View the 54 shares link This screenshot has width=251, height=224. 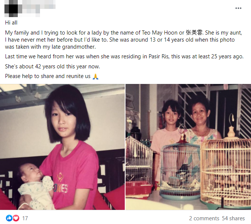(x=233, y=218)
